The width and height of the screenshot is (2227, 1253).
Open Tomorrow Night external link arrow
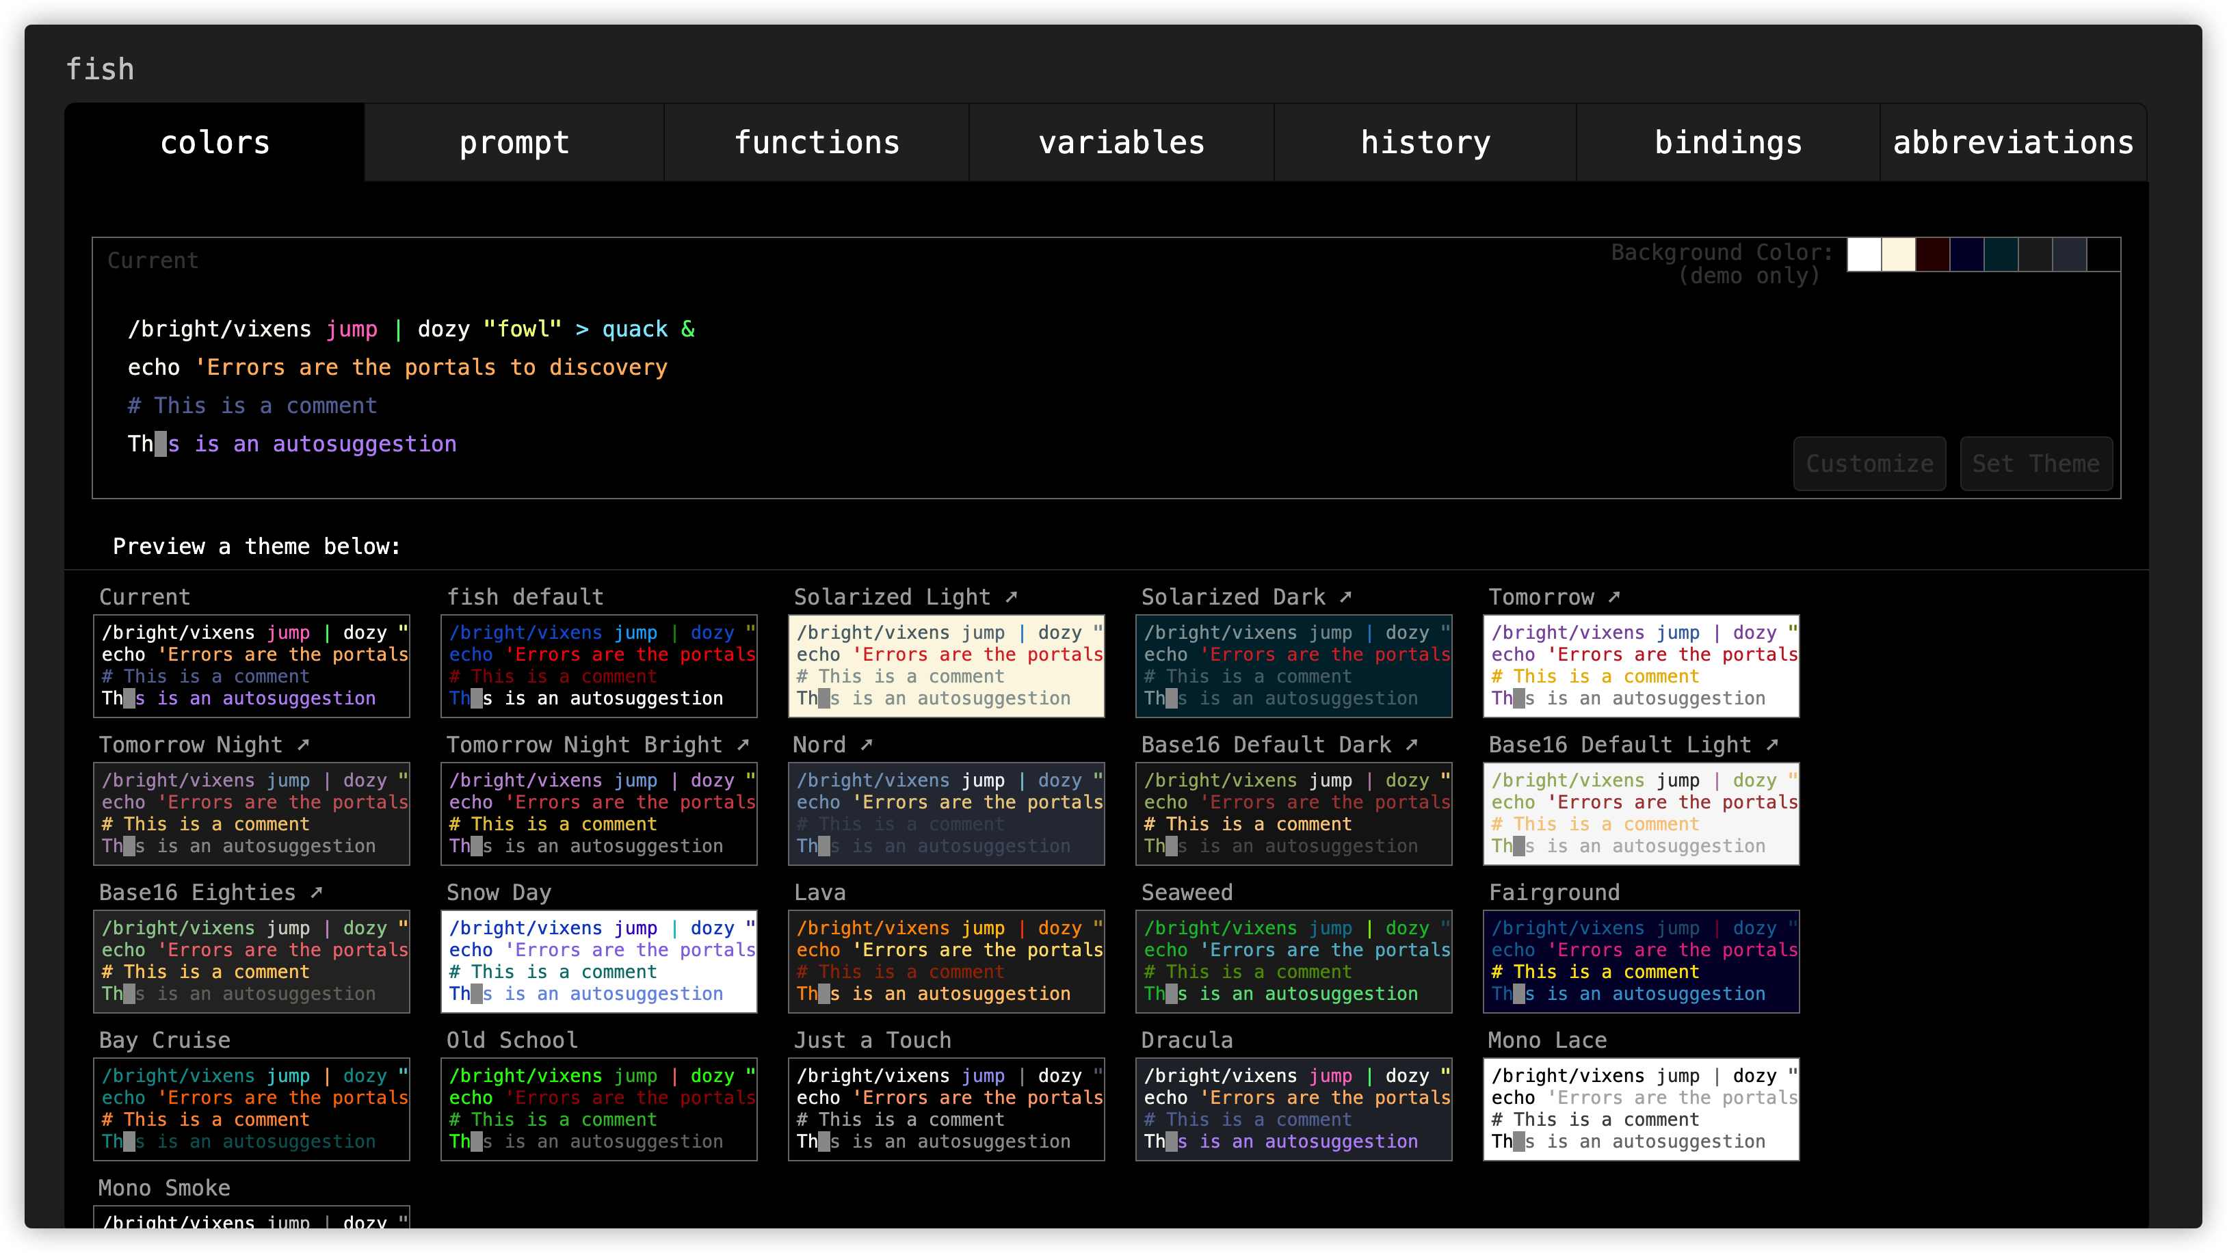point(304,745)
